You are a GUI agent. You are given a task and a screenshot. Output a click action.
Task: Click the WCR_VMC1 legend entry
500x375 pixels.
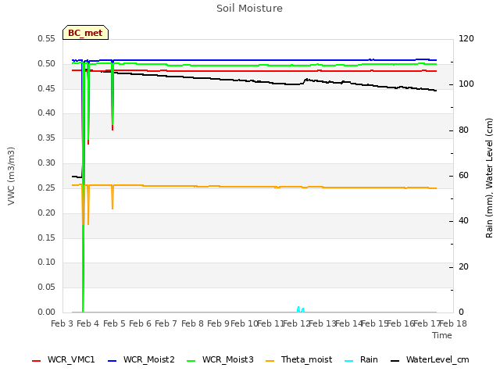pos(63,359)
